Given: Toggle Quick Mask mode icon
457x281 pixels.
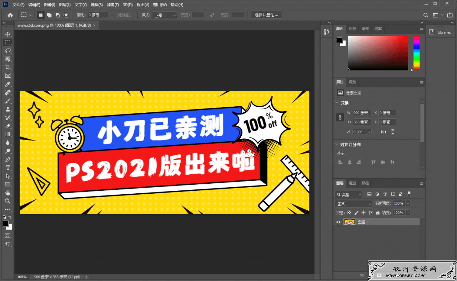Looking at the screenshot, I should 7,236.
